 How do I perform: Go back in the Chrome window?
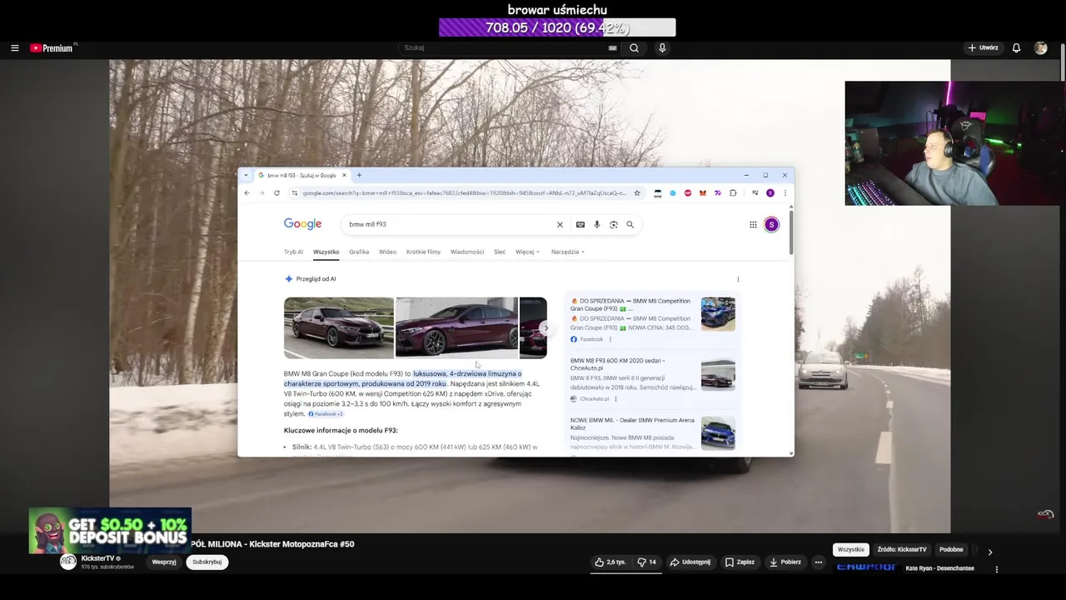pyautogui.click(x=247, y=193)
